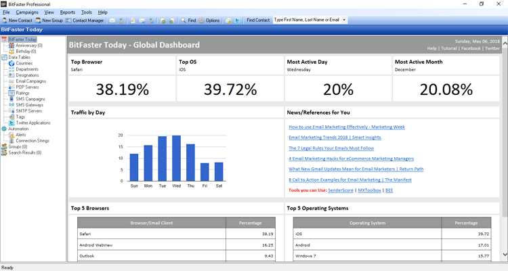Viewport: 508px width, 271px height.
Task: Click into the Find Contact search field
Action: pyautogui.click(x=307, y=20)
